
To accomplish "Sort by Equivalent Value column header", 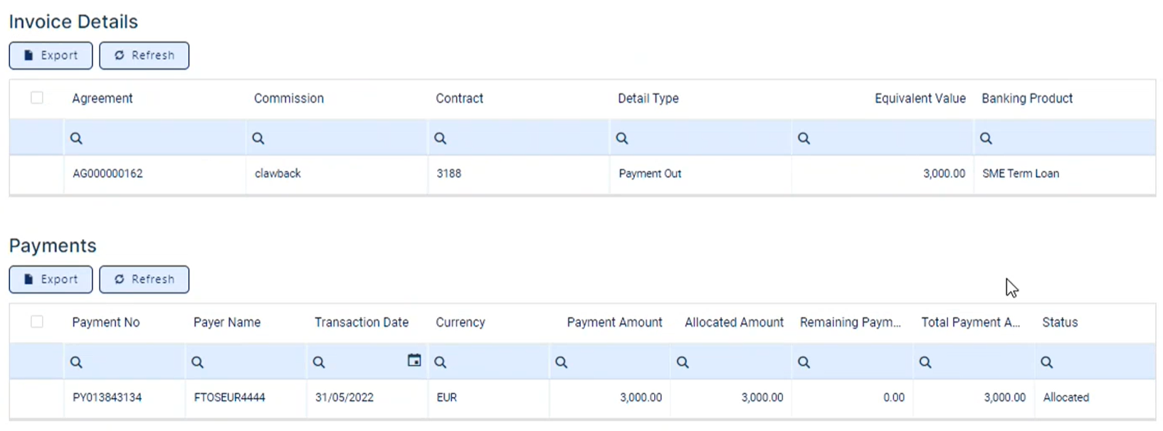I will pos(920,98).
